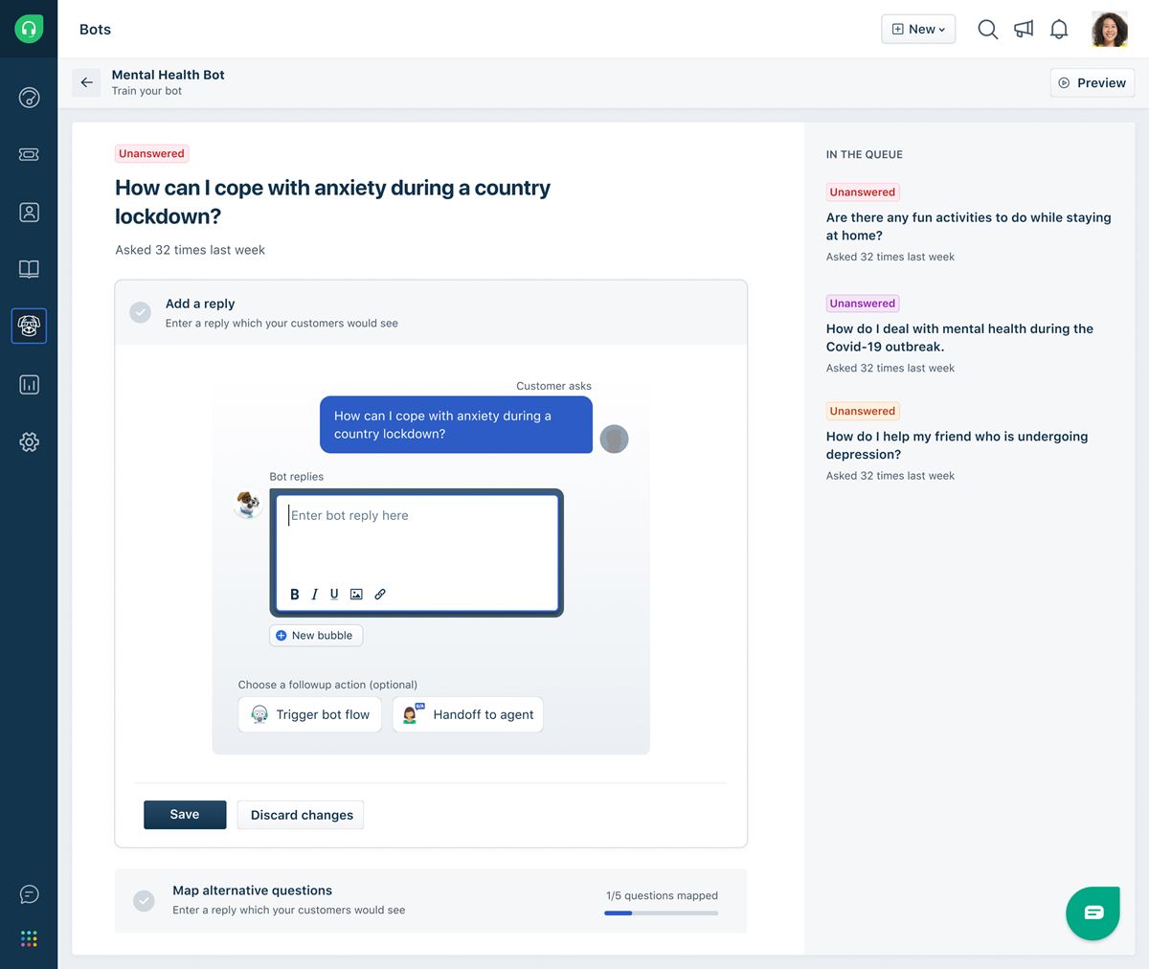The height and width of the screenshot is (969, 1149).
Task: Click the Bold formatting icon
Action: [x=295, y=595]
